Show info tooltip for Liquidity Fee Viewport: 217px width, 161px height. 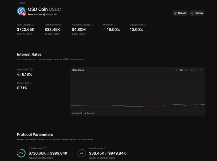[145, 25]
